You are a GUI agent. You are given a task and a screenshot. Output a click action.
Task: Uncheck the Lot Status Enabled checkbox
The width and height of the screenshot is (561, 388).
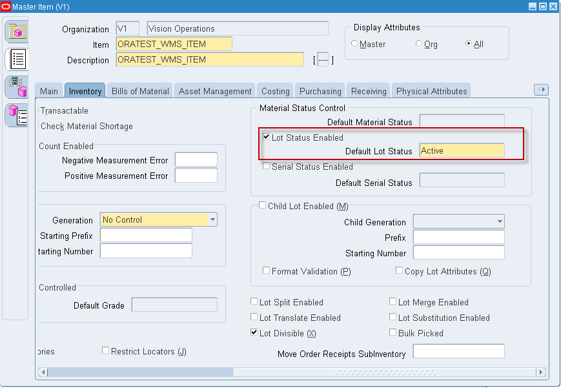(x=266, y=137)
